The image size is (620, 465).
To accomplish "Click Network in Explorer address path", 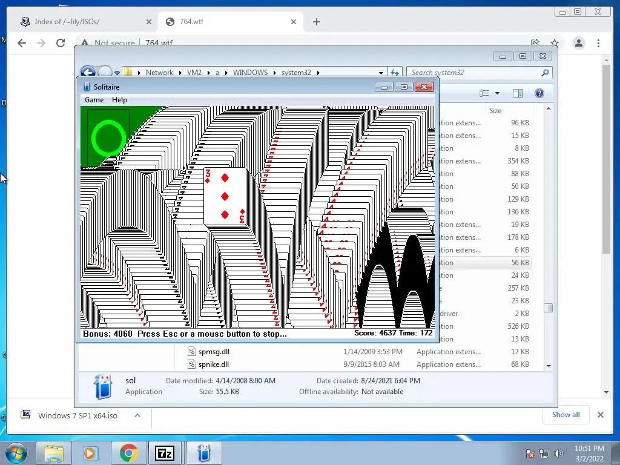I will [x=159, y=73].
